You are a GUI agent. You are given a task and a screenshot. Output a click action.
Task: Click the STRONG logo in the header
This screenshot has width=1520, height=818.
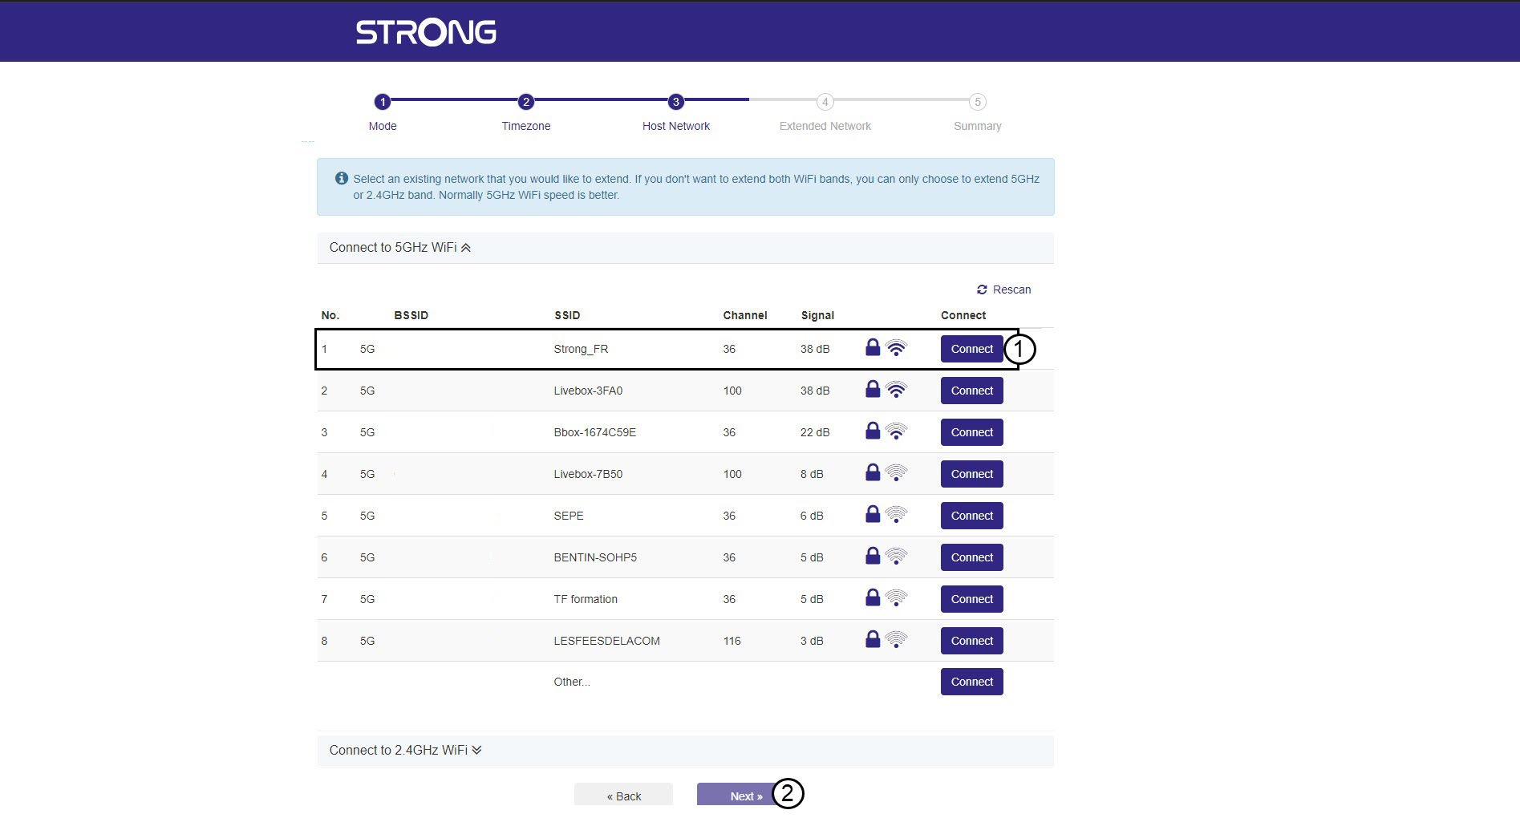coord(426,32)
